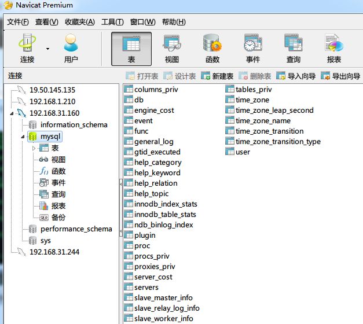The width and height of the screenshot is (363, 324).
Task: Launch the 导入向导 (Import Wizard)
Action: pyautogui.click(x=296, y=76)
